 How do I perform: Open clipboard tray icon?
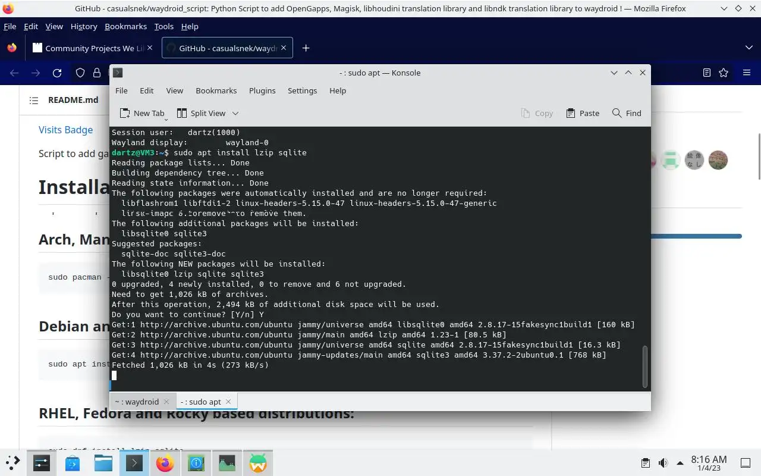(x=646, y=463)
